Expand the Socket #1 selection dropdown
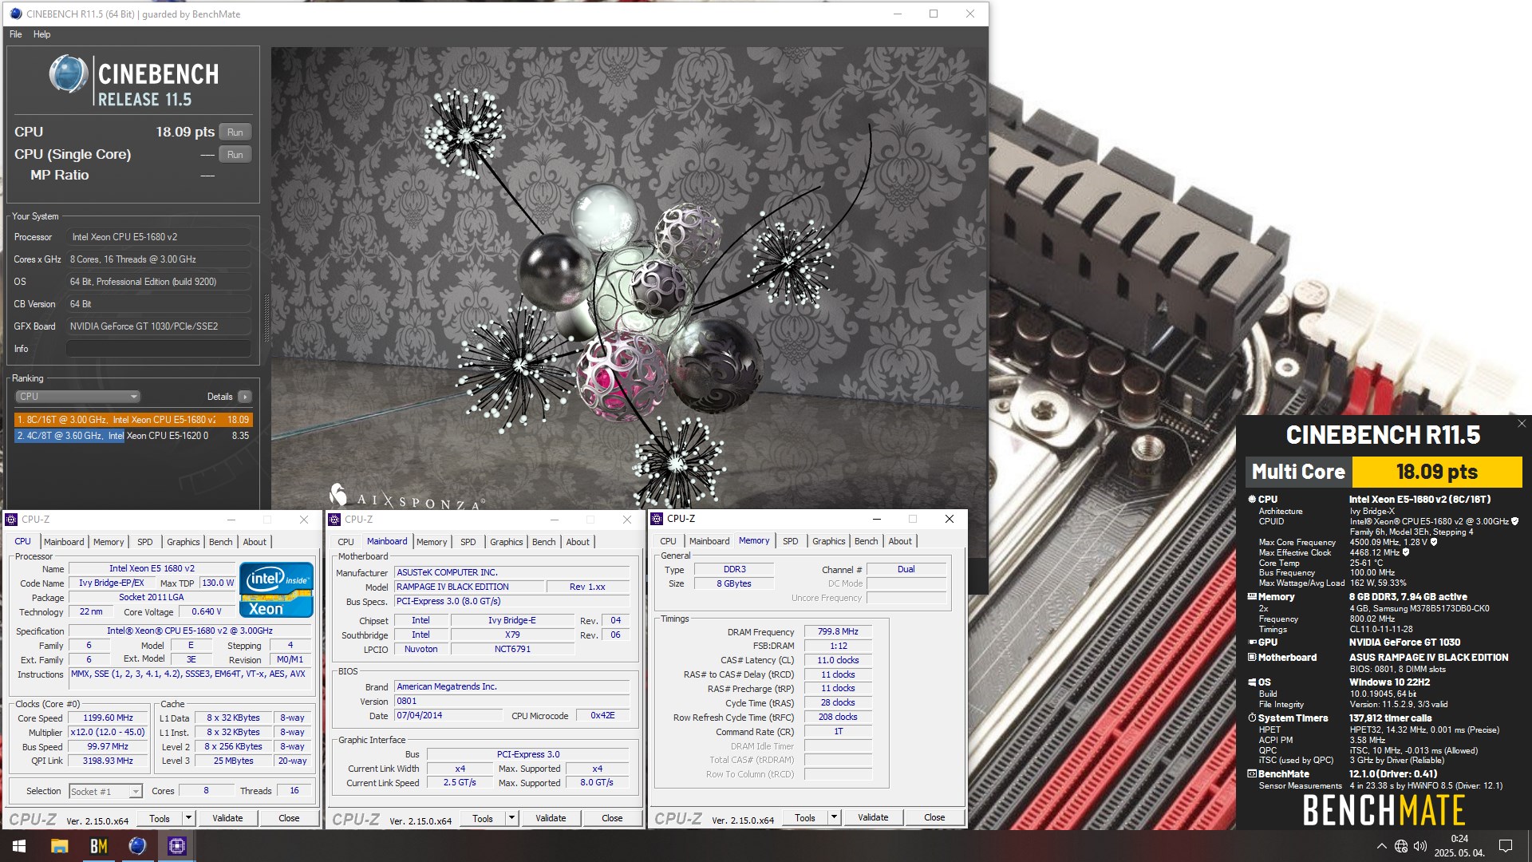1532x862 pixels. point(136,792)
